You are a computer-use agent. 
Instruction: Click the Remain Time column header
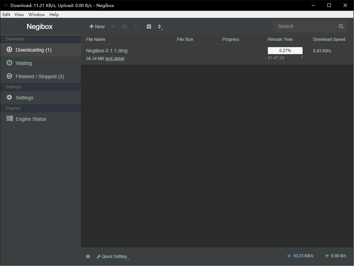click(x=280, y=39)
